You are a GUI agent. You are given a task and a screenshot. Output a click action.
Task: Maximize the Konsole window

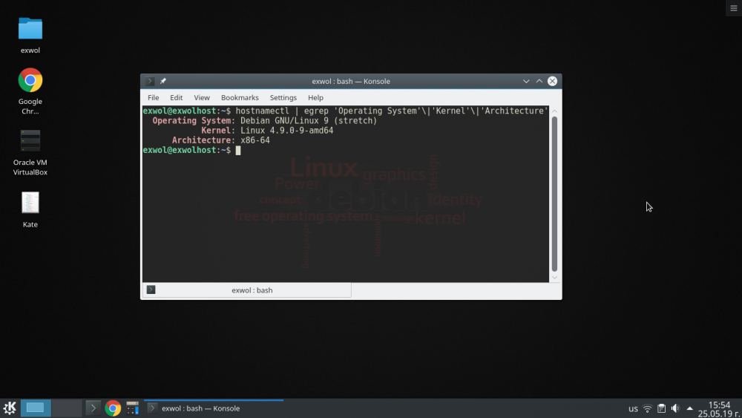coord(539,81)
